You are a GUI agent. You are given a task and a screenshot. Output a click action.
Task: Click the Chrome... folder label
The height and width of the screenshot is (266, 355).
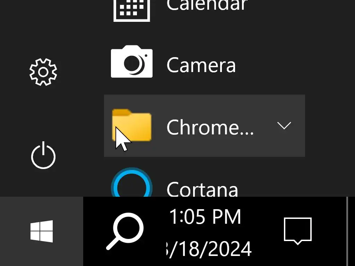tap(210, 127)
